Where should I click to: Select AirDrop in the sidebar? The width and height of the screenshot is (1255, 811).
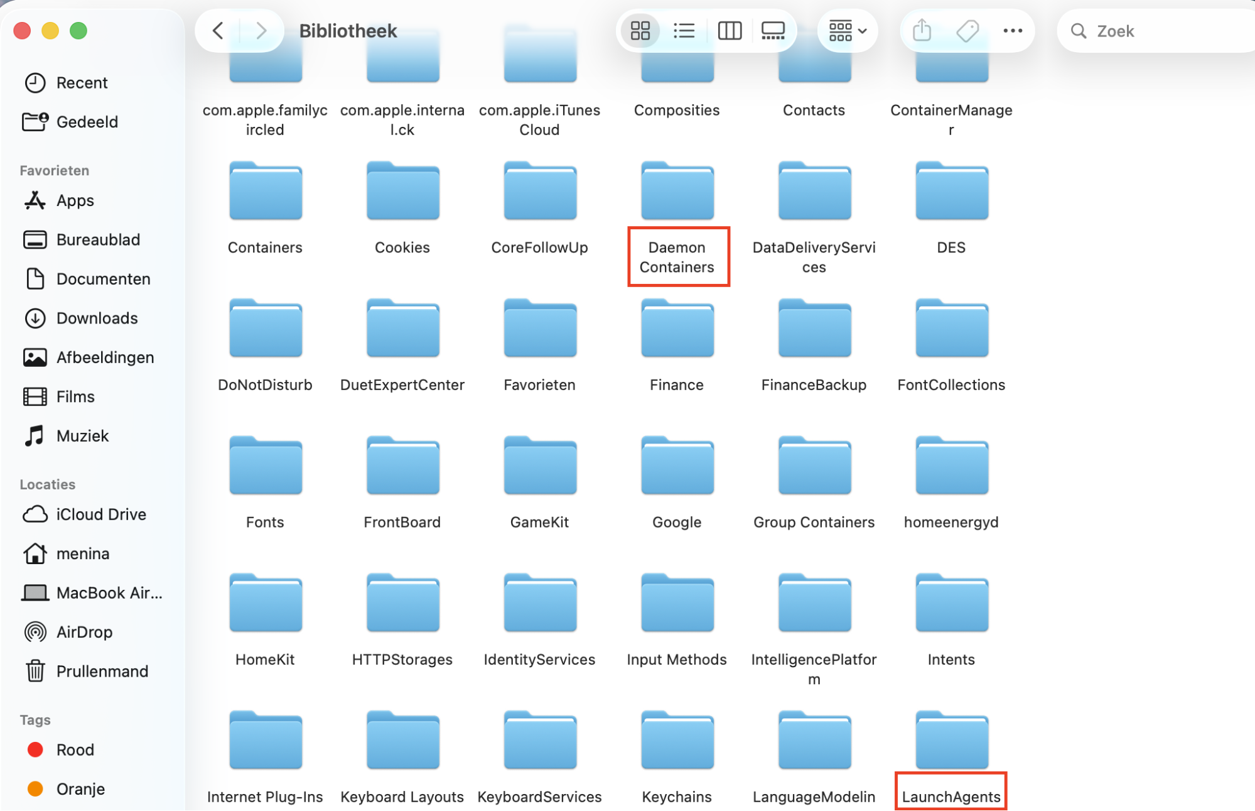point(84,632)
